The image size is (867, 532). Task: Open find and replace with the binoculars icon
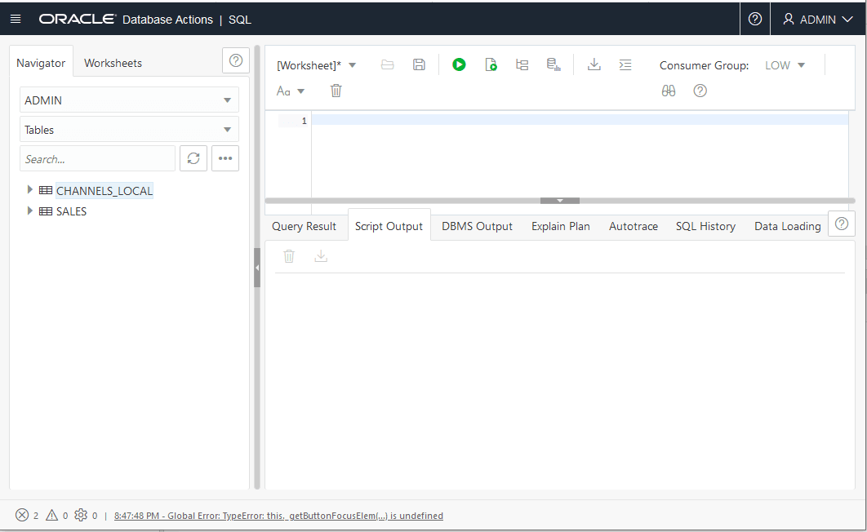click(669, 91)
